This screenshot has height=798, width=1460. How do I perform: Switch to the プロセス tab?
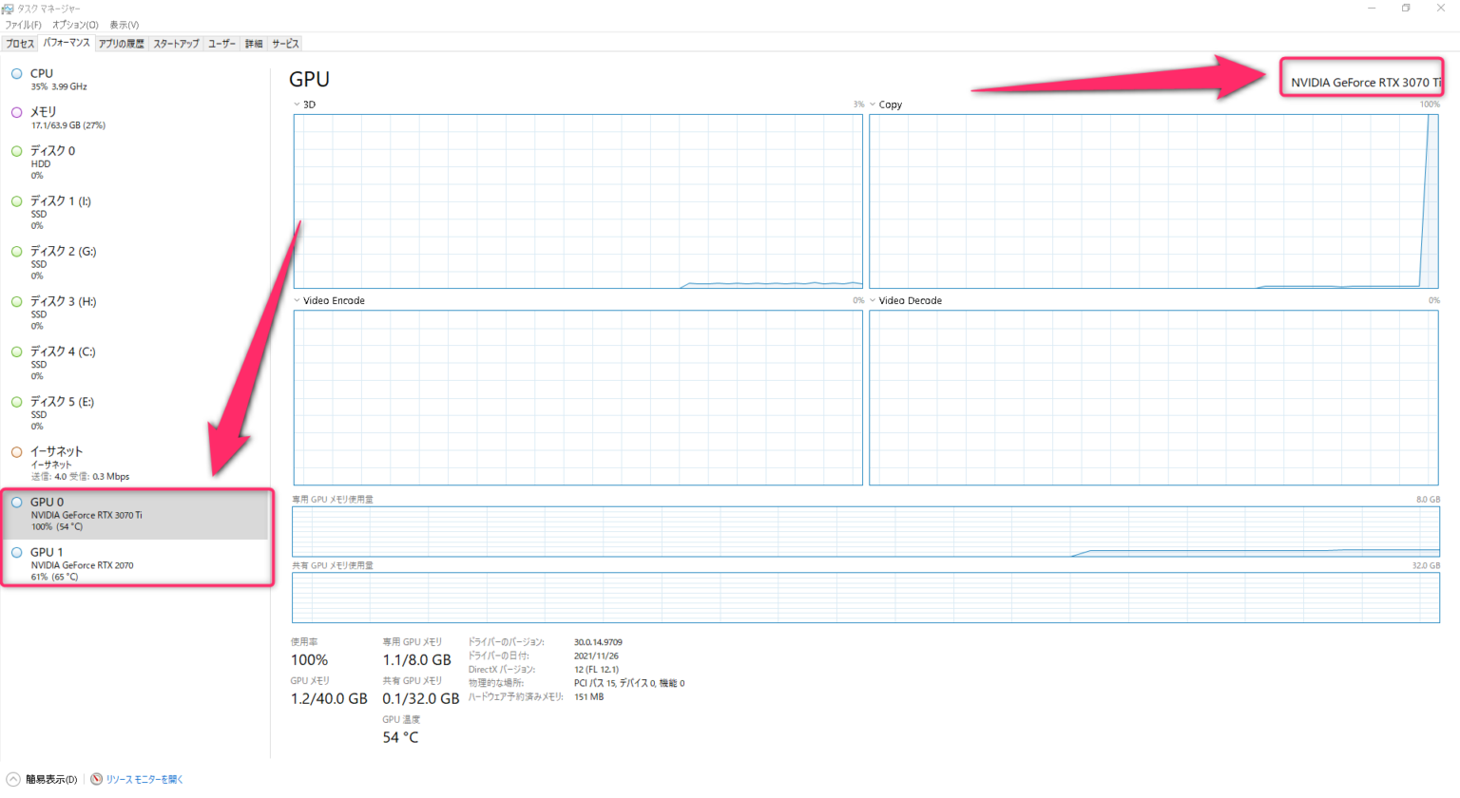click(20, 43)
